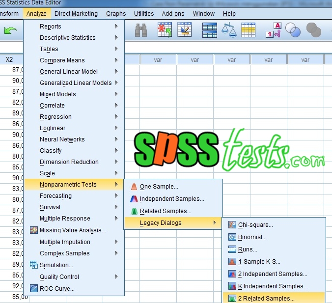Viewport: 332px width, 303px height.
Task: Open the Graphs menu
Action: [x=116, y=14]
